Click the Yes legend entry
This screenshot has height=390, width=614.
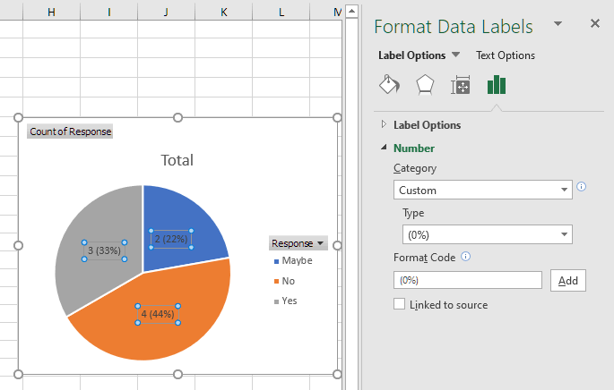(x=286, y=301)
